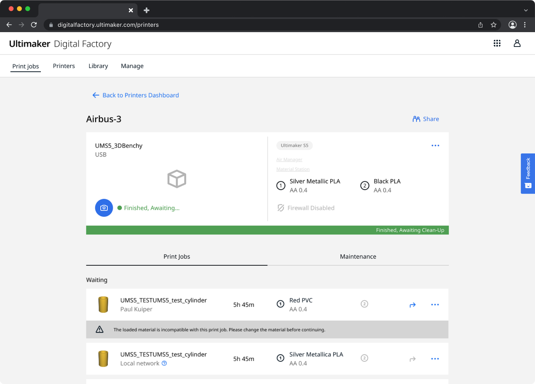The width and height of the screenshot is (535, 384).
Task: Open the Manage navigation tab
Action: [x=132, y=66]
